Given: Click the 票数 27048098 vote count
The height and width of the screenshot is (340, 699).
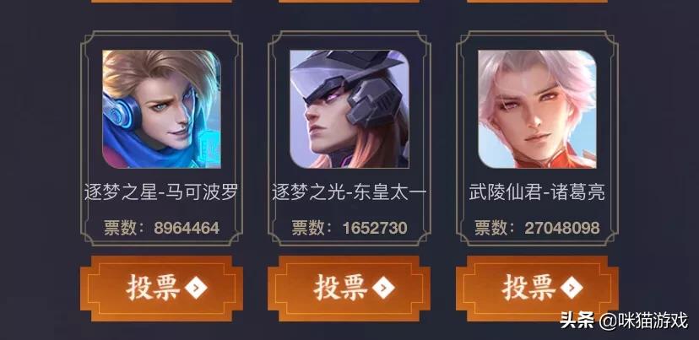Looking at the screenshot, I should point(537,228).
